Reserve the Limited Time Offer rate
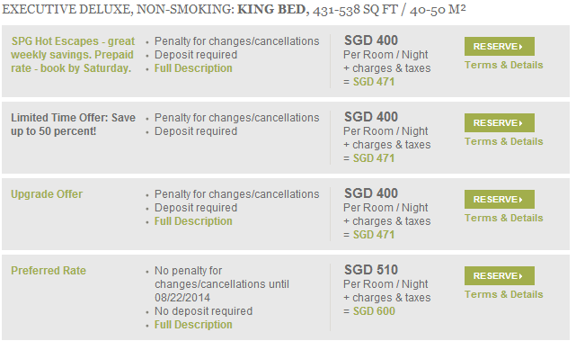 pos(500,123)
